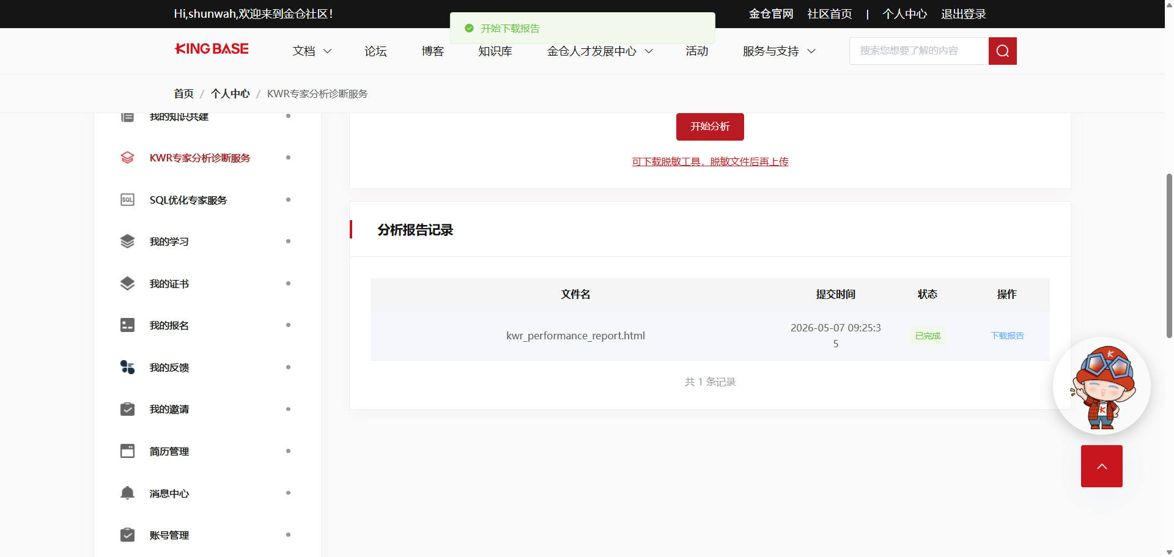Image resolution: width=1174 pixels, height=557 pixels.
Task: Click the 我的反馈 icon
Action: [x=127, y=367]
